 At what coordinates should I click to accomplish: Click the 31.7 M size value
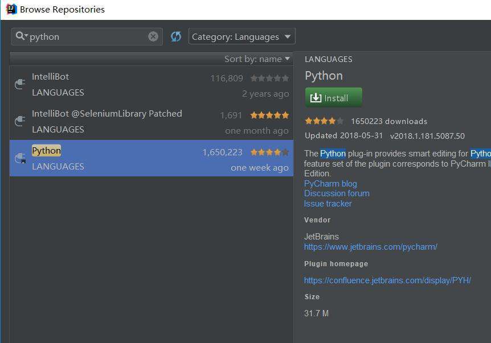pos(316,313)
